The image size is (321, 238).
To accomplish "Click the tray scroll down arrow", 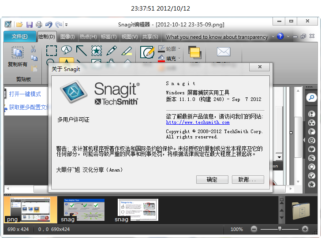I will click(282, 218).
